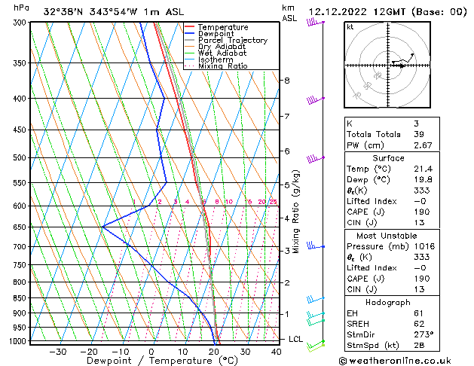This screenshot has width=474, height=366.
Task: Select the Wet Adiabat legend label
Action: coord(222,53)
